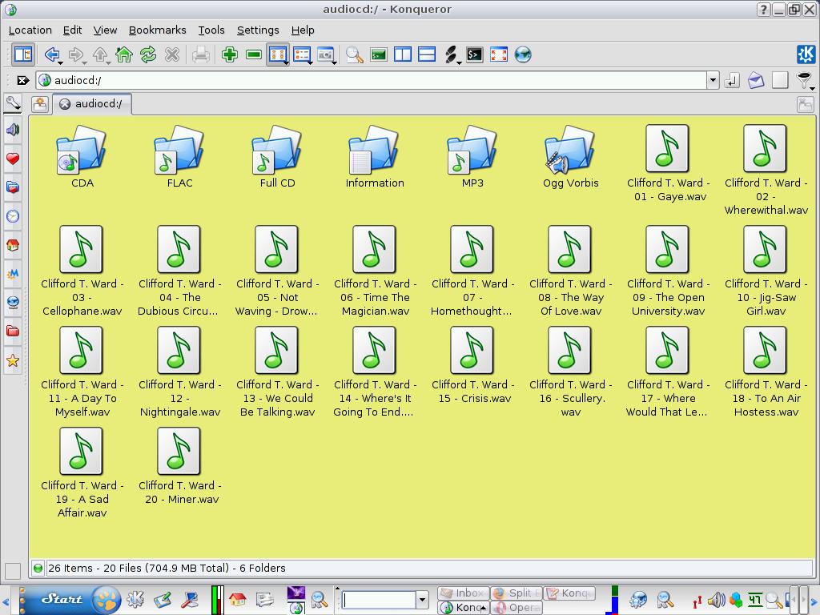Open the image preview view dropdown
This screenshot has height=615, width=820.
click(334, 62)
